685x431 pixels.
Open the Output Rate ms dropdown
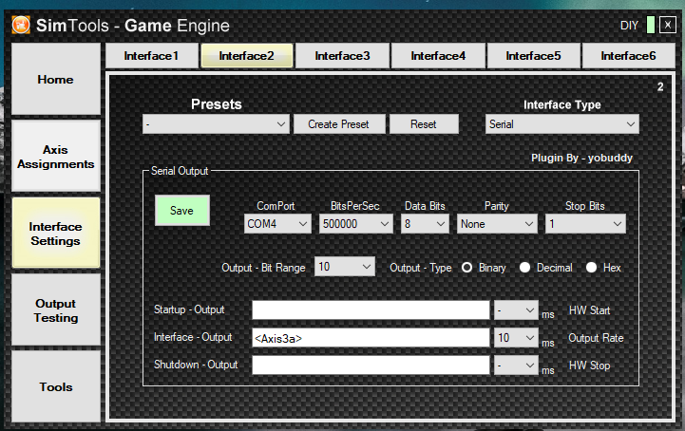[x=516, y=337]
